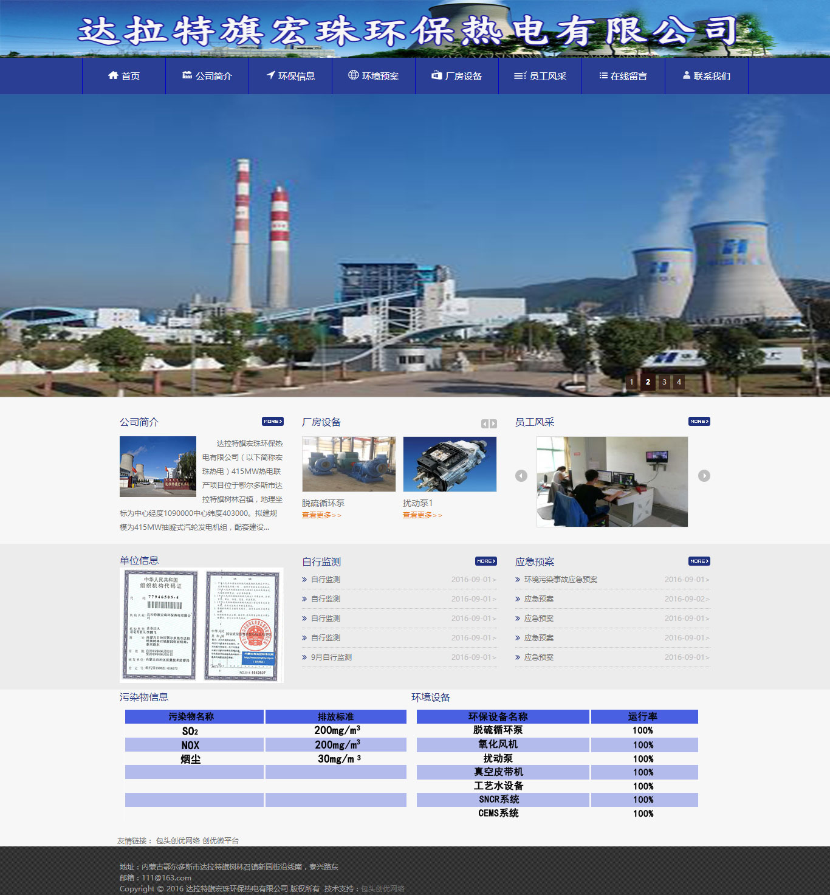The width and height of the screenshot is (830, 895).
Task: Click the 脱硫循环泵 equipment thumbnail
Action: [349, 464]
